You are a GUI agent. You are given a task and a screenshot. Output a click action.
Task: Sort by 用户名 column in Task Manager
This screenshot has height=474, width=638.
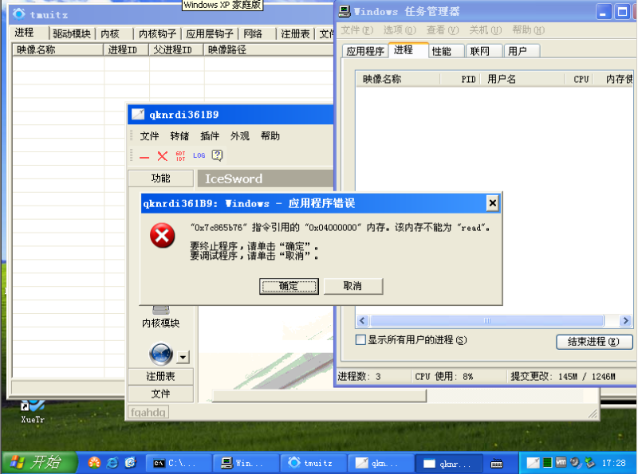522,80
